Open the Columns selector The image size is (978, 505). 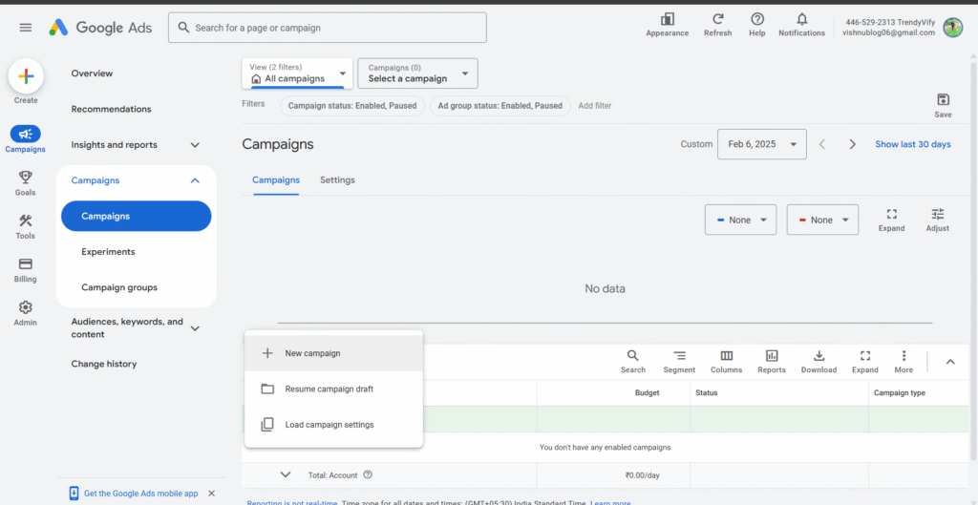(x=727, y=362)
